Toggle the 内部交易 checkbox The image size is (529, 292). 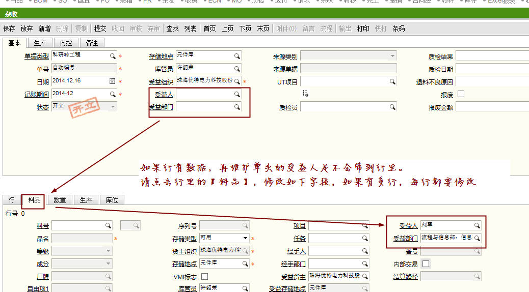coord(426,264)
